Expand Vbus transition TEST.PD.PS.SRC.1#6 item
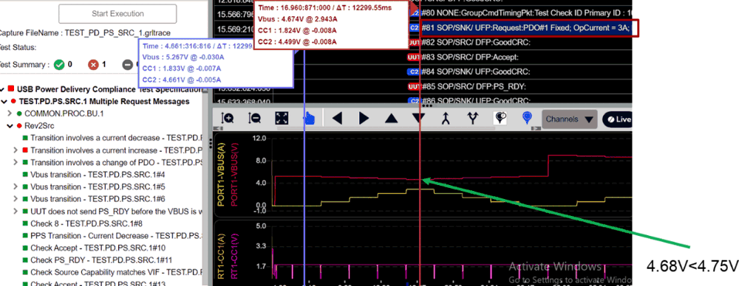 [16, 199]
